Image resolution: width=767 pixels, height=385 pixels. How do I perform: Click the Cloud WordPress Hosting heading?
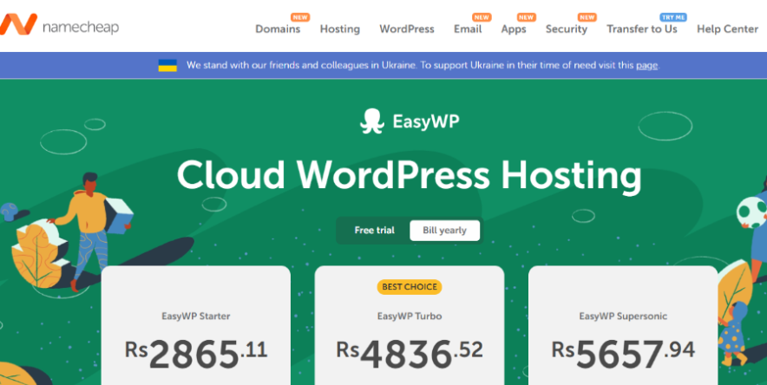pos(409,175)
